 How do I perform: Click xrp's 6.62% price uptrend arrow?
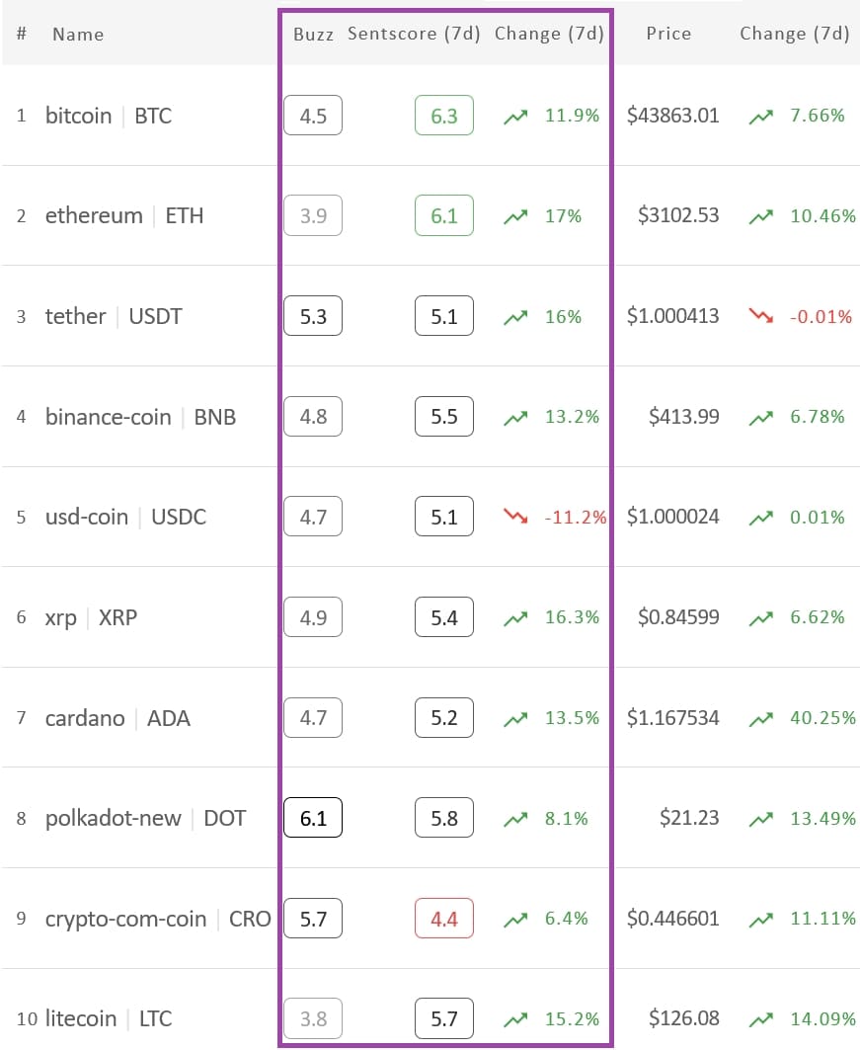[761, 618]
